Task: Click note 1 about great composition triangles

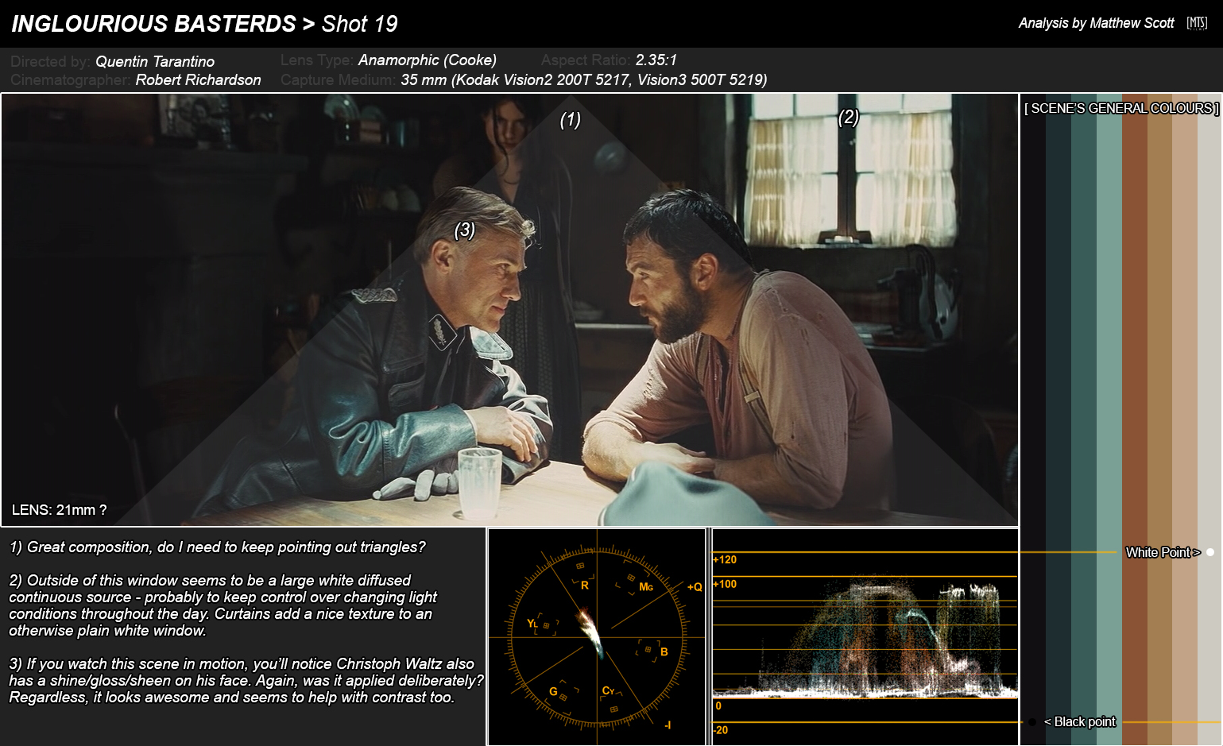Action: (x=217, y=547)
